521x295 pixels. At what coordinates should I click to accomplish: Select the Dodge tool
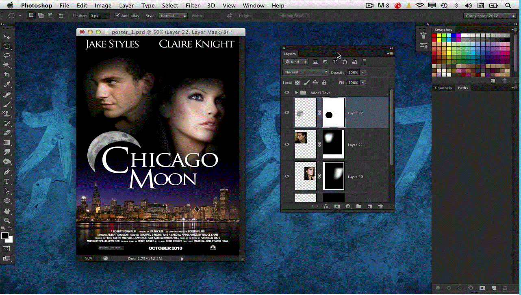(x=7, y=162)
